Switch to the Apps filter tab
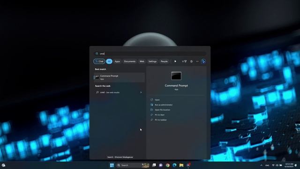This screenshot has height=169, width=300. pyautogui.click(x=117, y=61)
